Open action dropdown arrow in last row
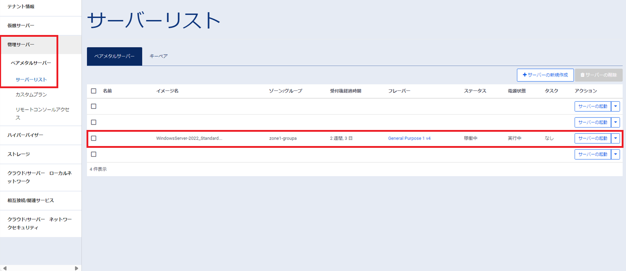 pyautogui.click(x=616, y=154)
